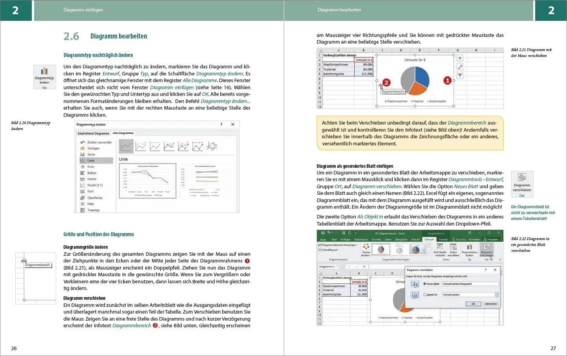Screen dimensions: 567x356
Task: Open the Formeln ribbon tab
Action: point(376,239)
